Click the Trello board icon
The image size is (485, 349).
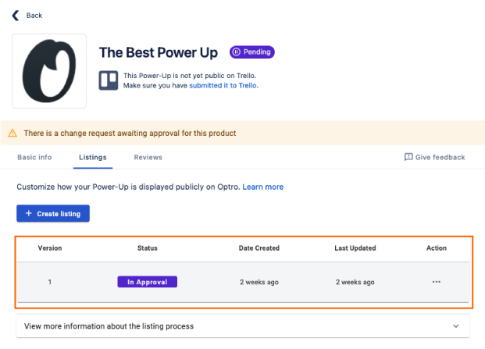109,80
